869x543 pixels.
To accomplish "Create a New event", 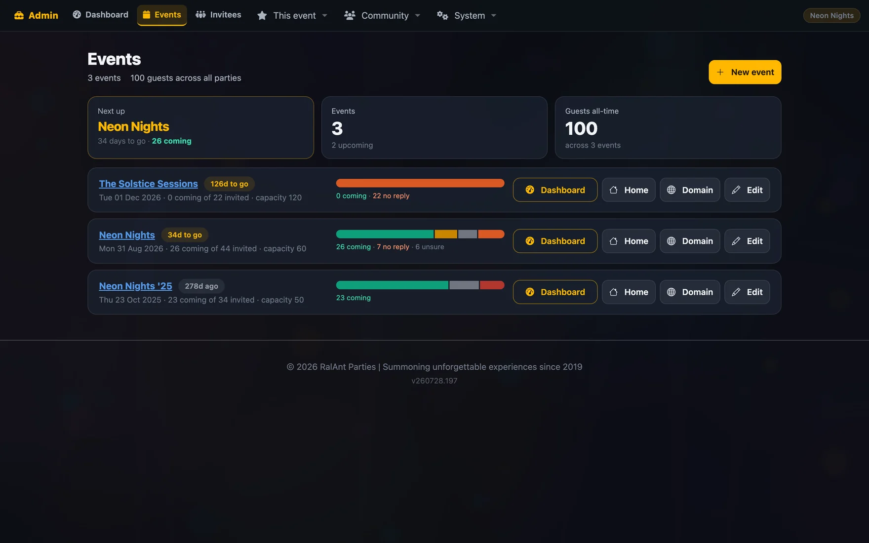I will (x=745, y=72).
